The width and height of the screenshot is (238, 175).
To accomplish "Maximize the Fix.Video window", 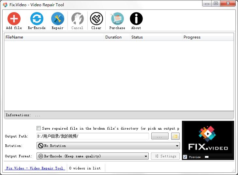I will [216, 4].
